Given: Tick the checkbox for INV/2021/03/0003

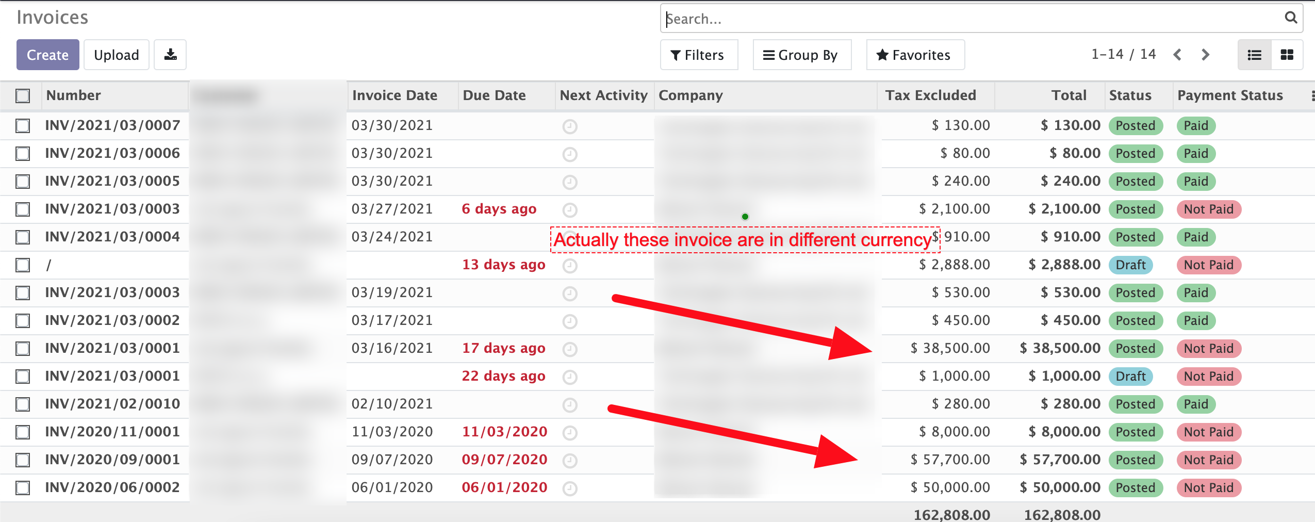Looking at the screenshot, I should pos(23,209).
